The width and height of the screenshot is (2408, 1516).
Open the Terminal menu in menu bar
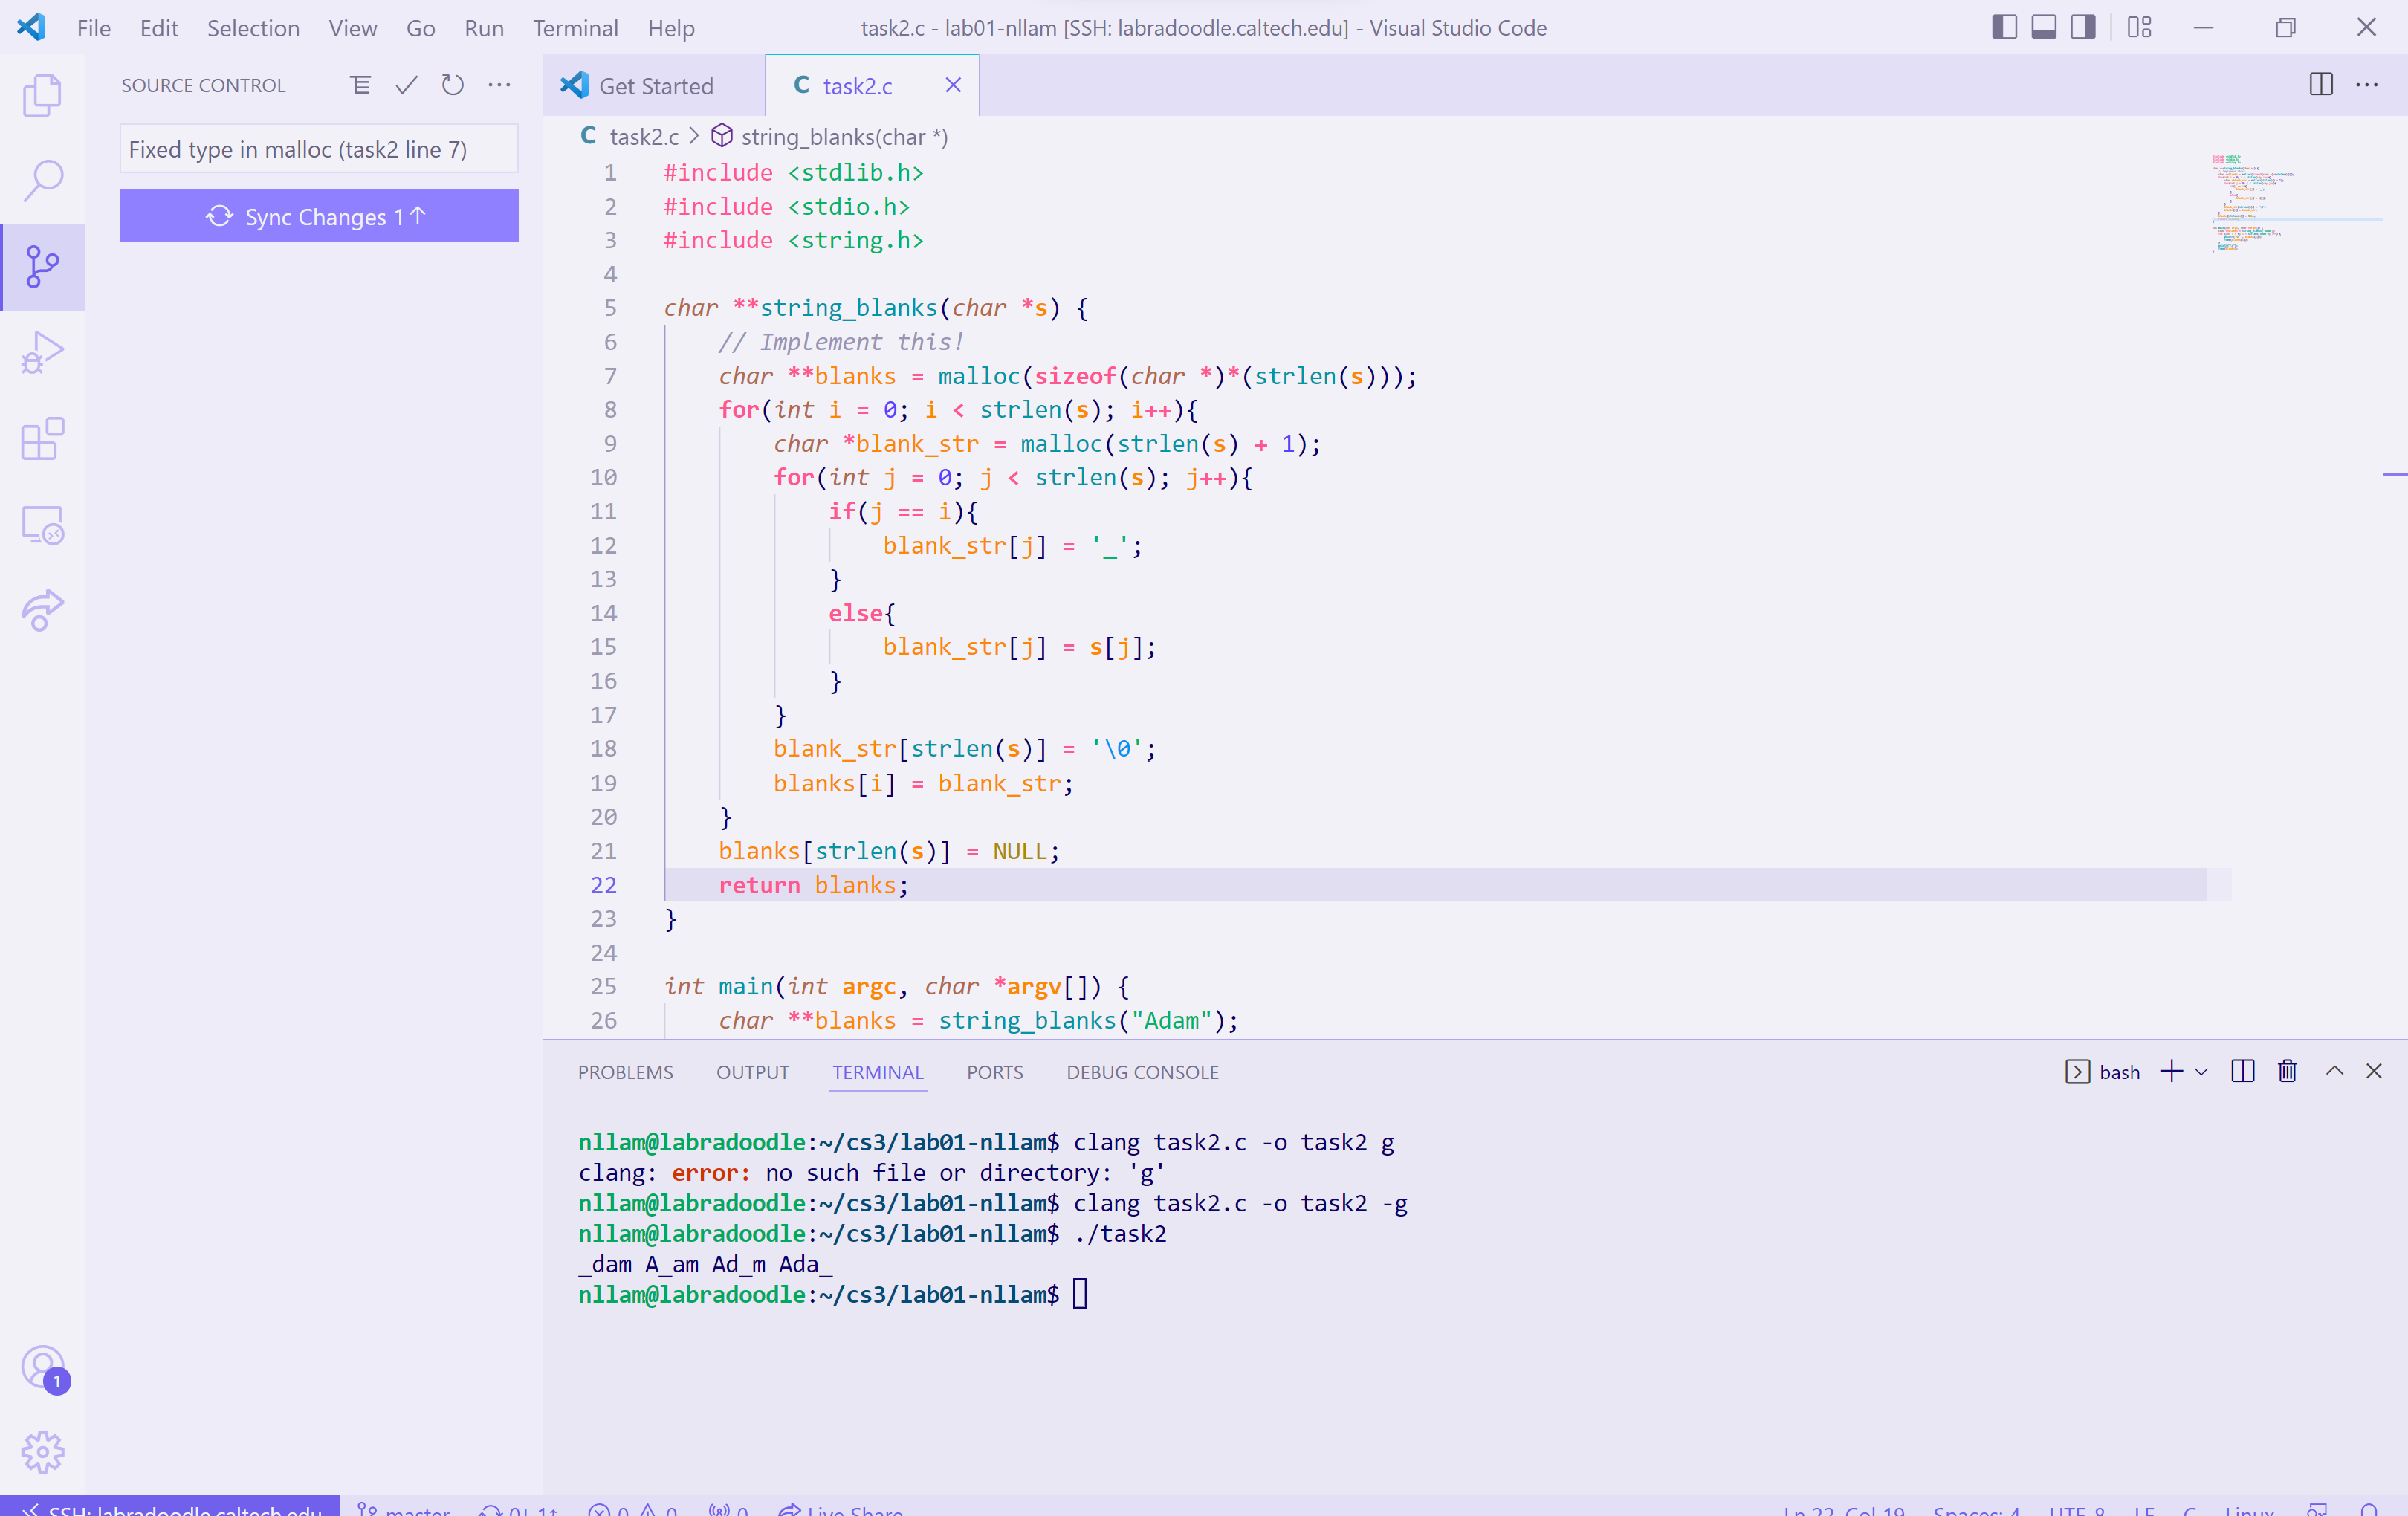[575, 28]
